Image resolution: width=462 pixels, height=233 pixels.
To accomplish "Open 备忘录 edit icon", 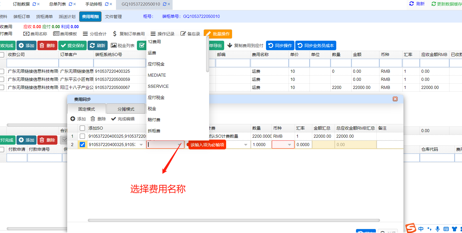I will click(x=183, y=34).
